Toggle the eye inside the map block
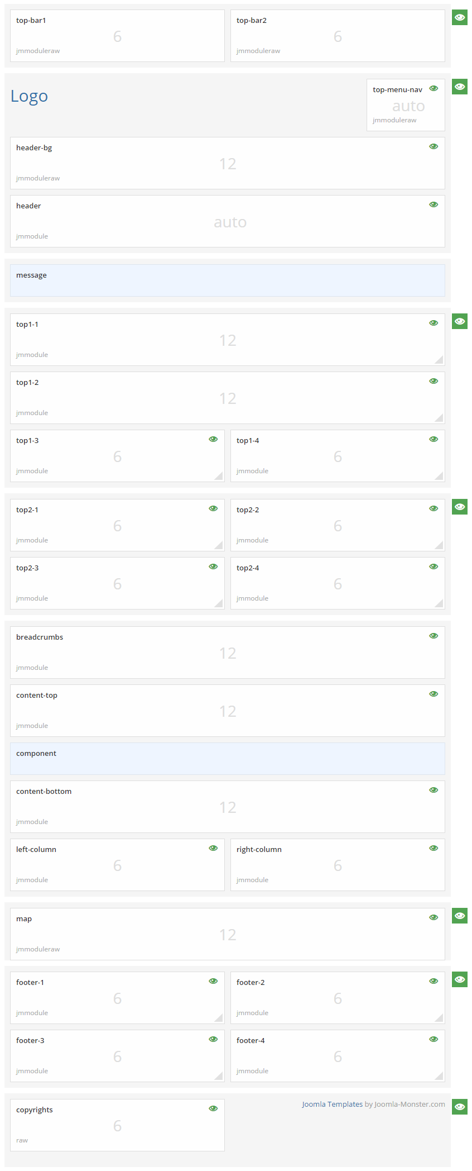The height and width of the screenshot is (1171, 472). (434, 917)
